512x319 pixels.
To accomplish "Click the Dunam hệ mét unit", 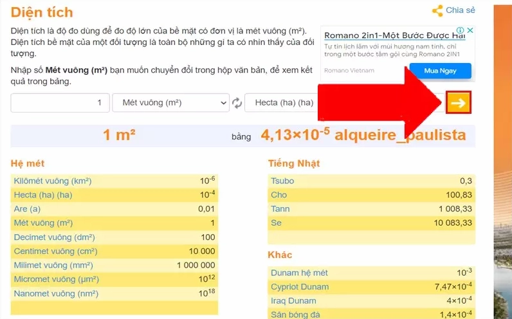I will point(299,273).
